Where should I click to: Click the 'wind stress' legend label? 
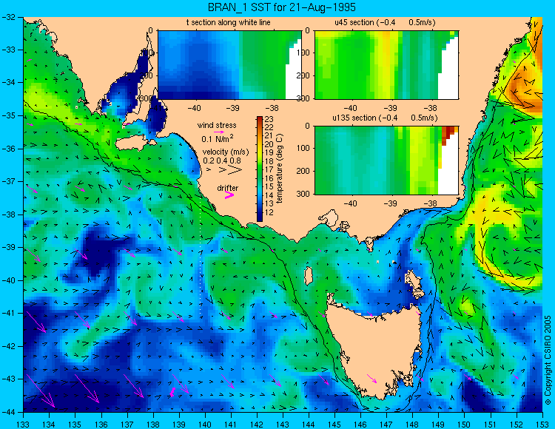tap(217, 125)
